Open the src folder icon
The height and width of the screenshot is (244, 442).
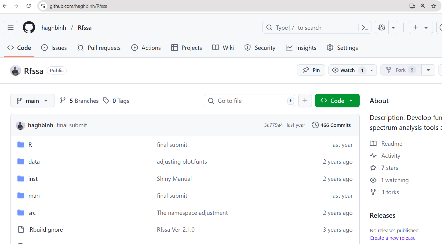[x=21, y=212]
